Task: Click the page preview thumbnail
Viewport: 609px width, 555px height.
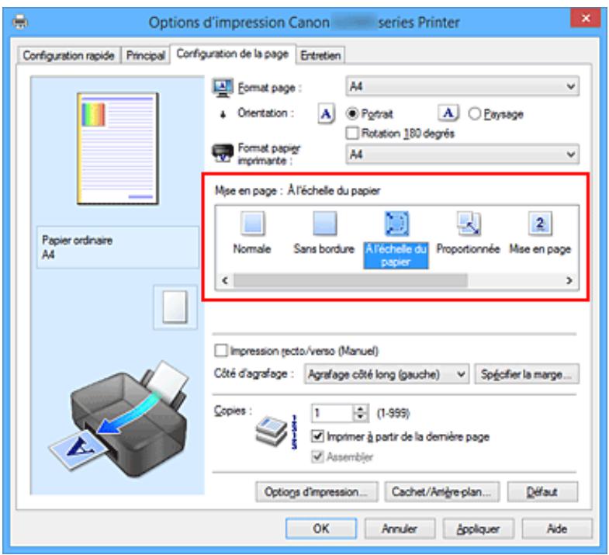Action: click(x=118, y=148)
